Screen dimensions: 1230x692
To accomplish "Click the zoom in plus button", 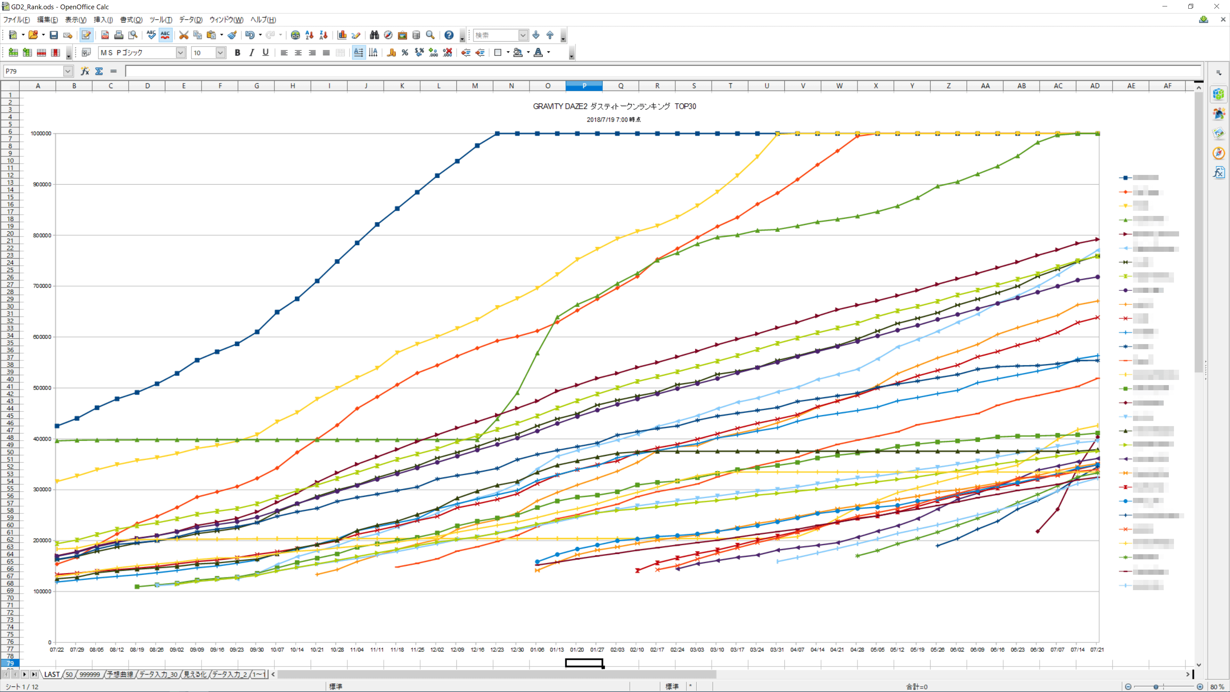I will click(1200, 686).
